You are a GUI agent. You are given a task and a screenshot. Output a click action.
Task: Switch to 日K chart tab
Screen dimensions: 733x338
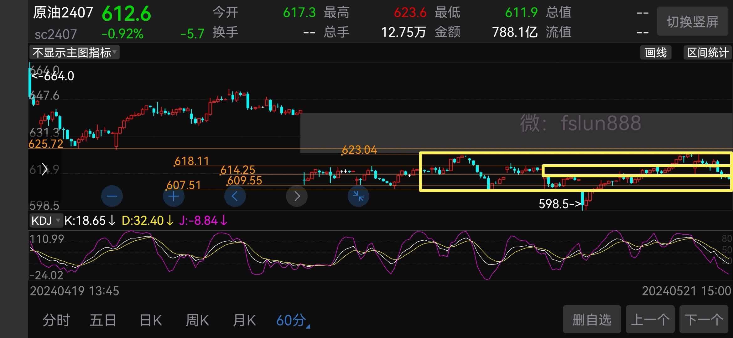(x=151, y=320)
